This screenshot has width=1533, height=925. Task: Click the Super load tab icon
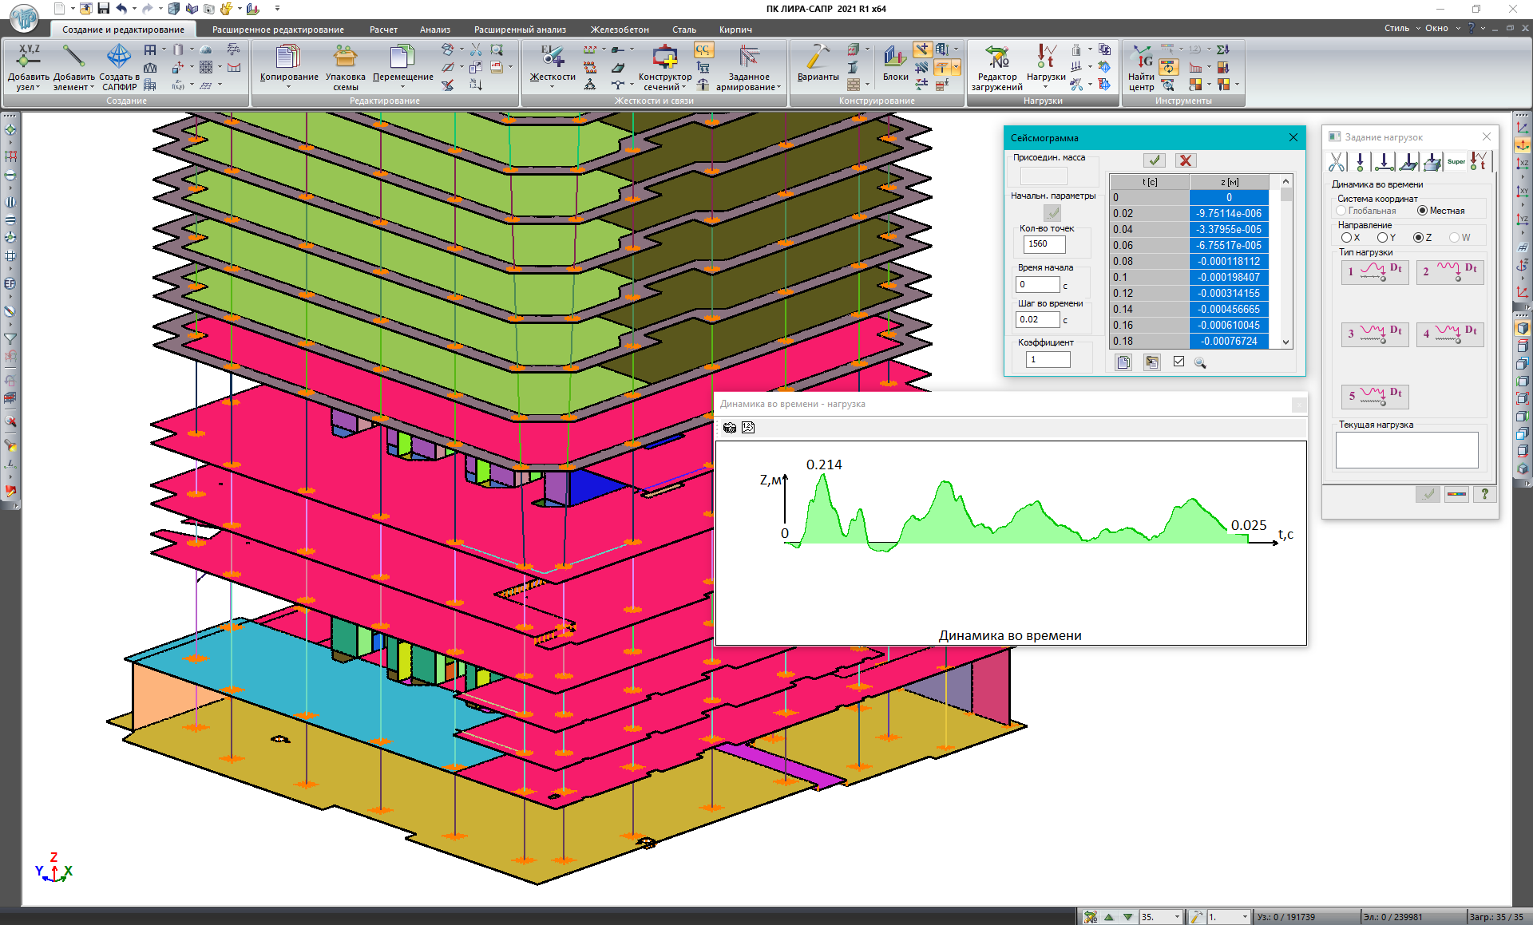[x=1456, y=162]
